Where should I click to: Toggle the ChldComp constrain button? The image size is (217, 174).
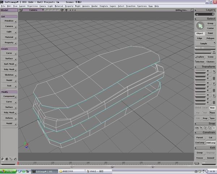tap(210, 142)
